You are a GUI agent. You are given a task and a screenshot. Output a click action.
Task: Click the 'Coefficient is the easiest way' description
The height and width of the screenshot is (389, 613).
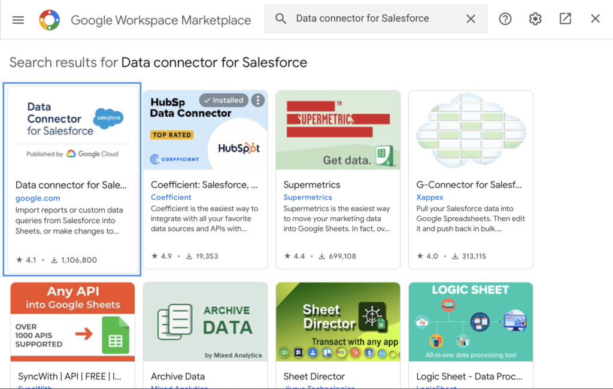pos(205,218)
